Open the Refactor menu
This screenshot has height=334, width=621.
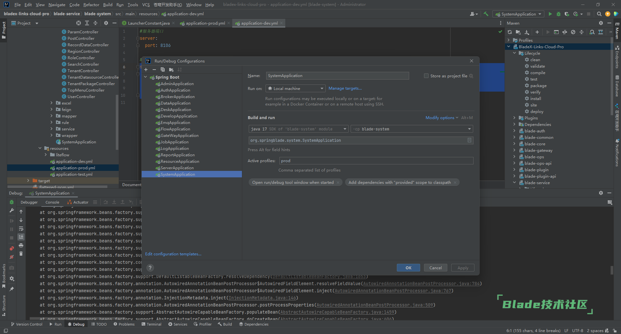(x=91, y=5)
